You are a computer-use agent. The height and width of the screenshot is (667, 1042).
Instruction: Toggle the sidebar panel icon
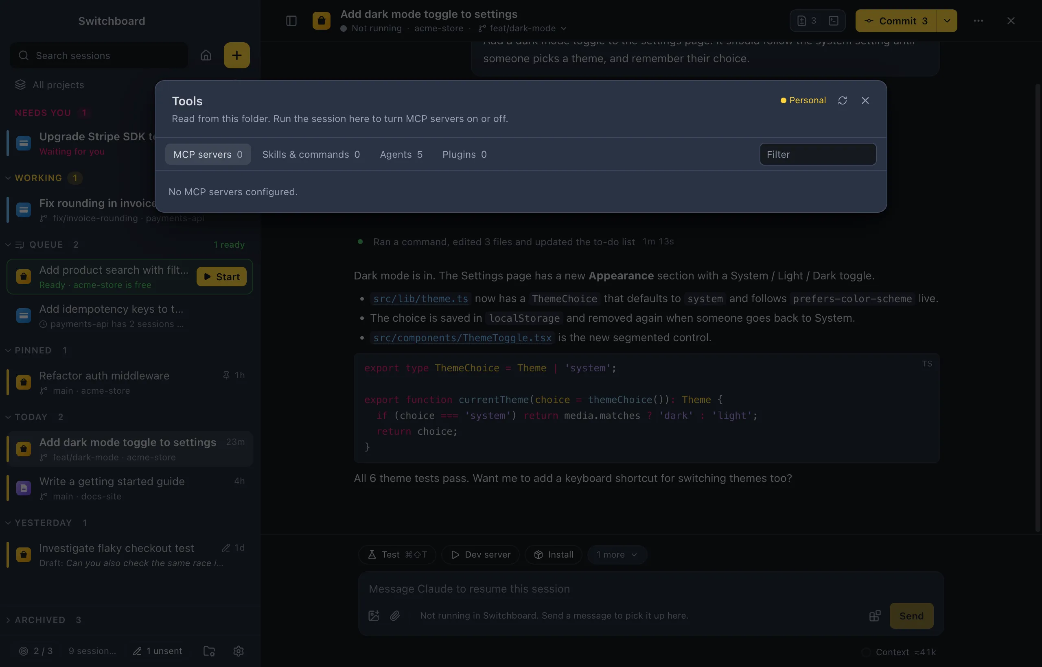[291, 21]
